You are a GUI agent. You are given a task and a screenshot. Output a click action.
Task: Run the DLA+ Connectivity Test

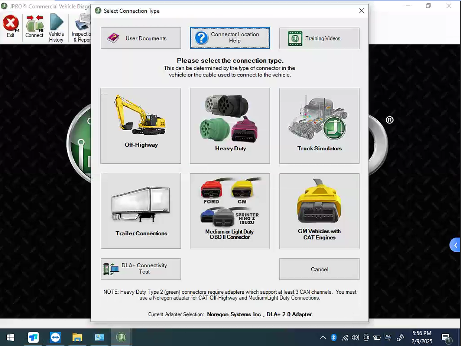coord(140,269)
